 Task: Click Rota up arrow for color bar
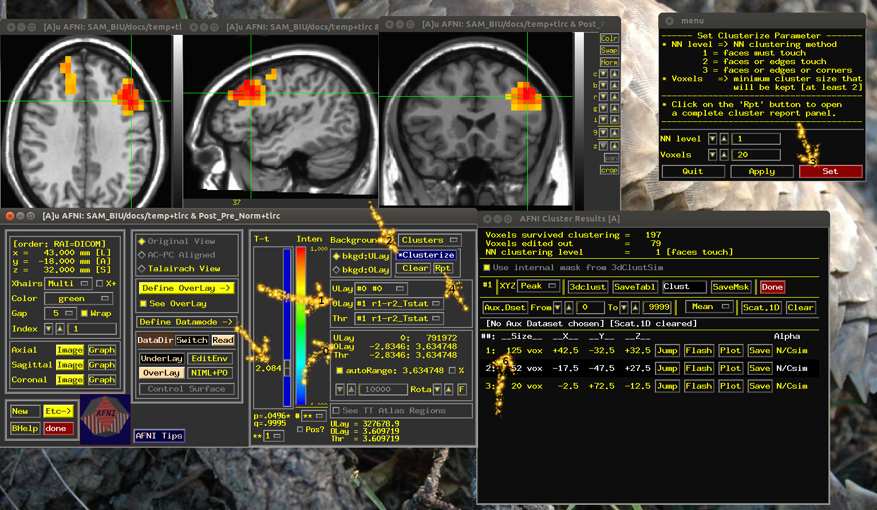click(x=448, y=389)
